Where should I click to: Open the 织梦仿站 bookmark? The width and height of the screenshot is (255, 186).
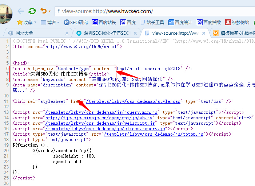(237, 23)
